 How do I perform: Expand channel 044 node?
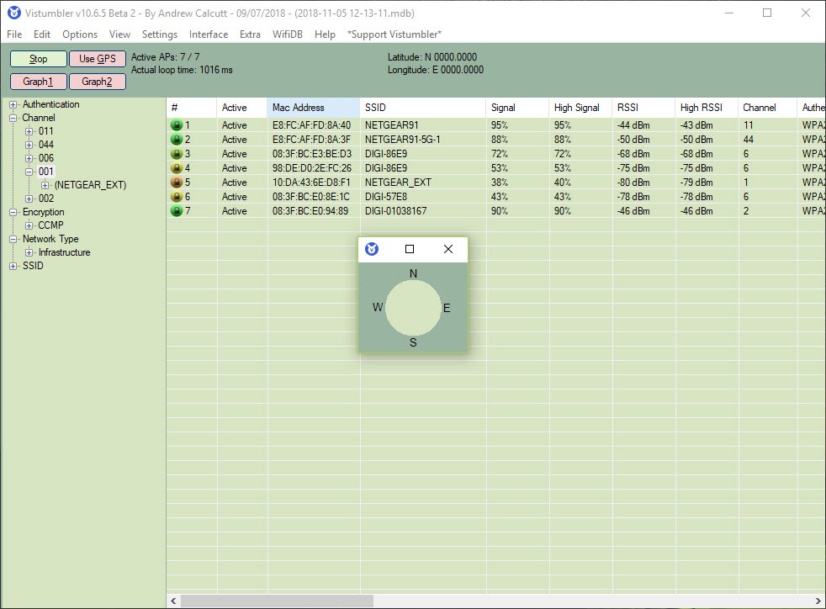pos(29,145)
